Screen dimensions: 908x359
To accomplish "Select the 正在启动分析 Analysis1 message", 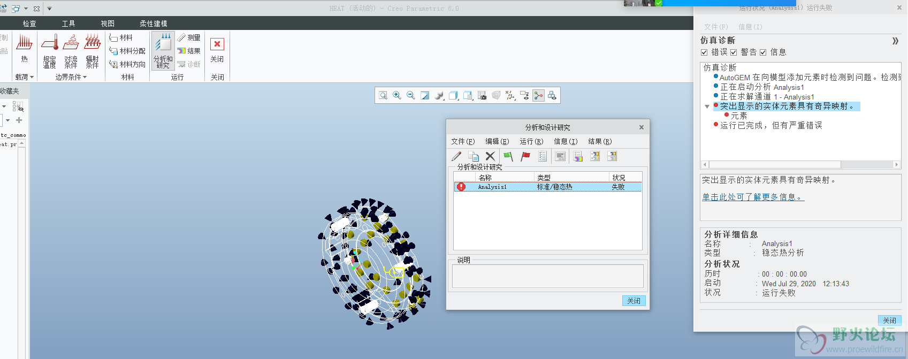I will click(x=762, y=87).
